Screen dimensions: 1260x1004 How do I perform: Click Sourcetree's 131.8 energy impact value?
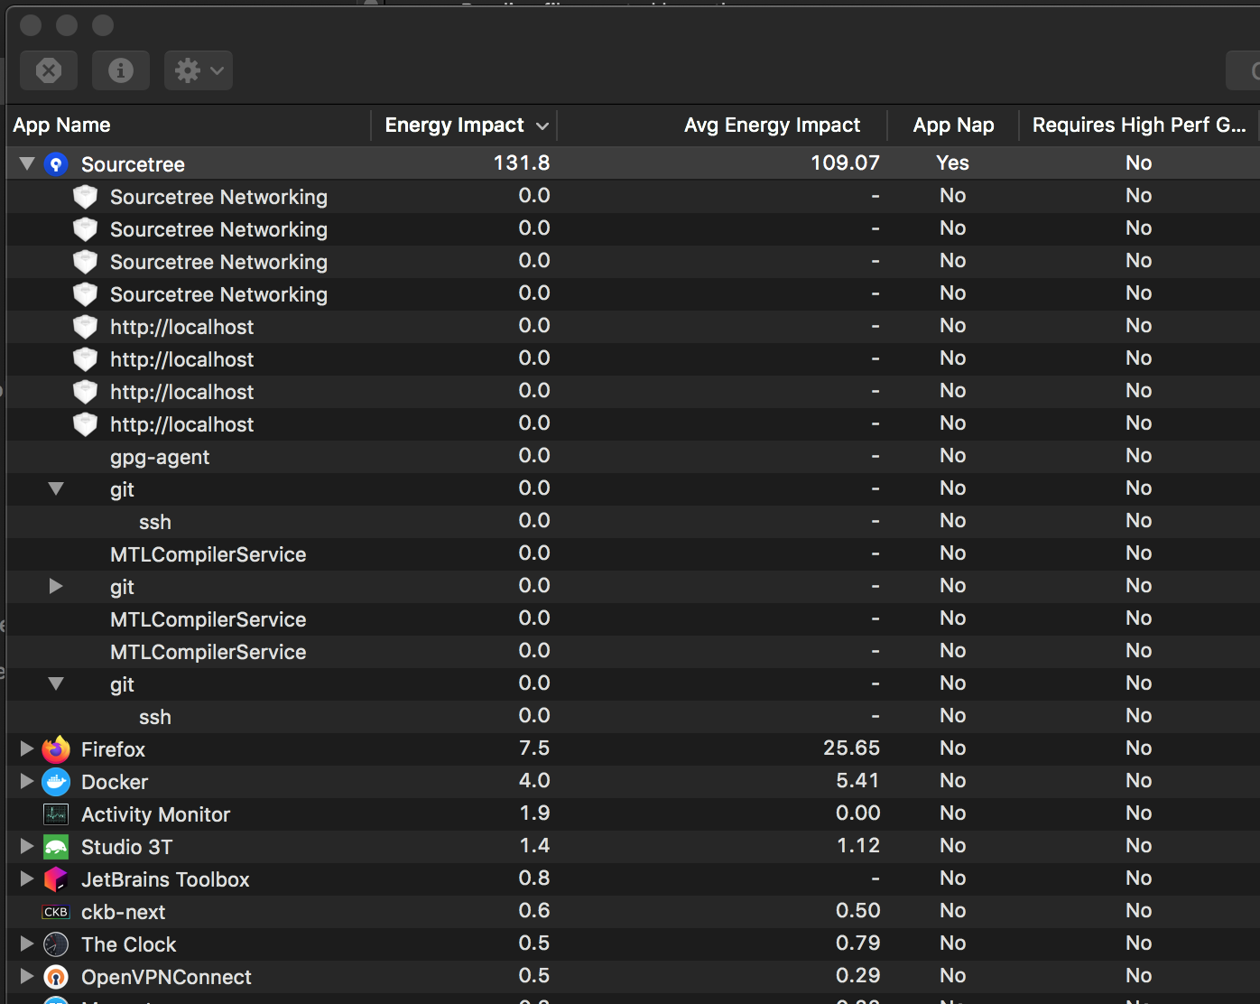(x=522, y=163)
